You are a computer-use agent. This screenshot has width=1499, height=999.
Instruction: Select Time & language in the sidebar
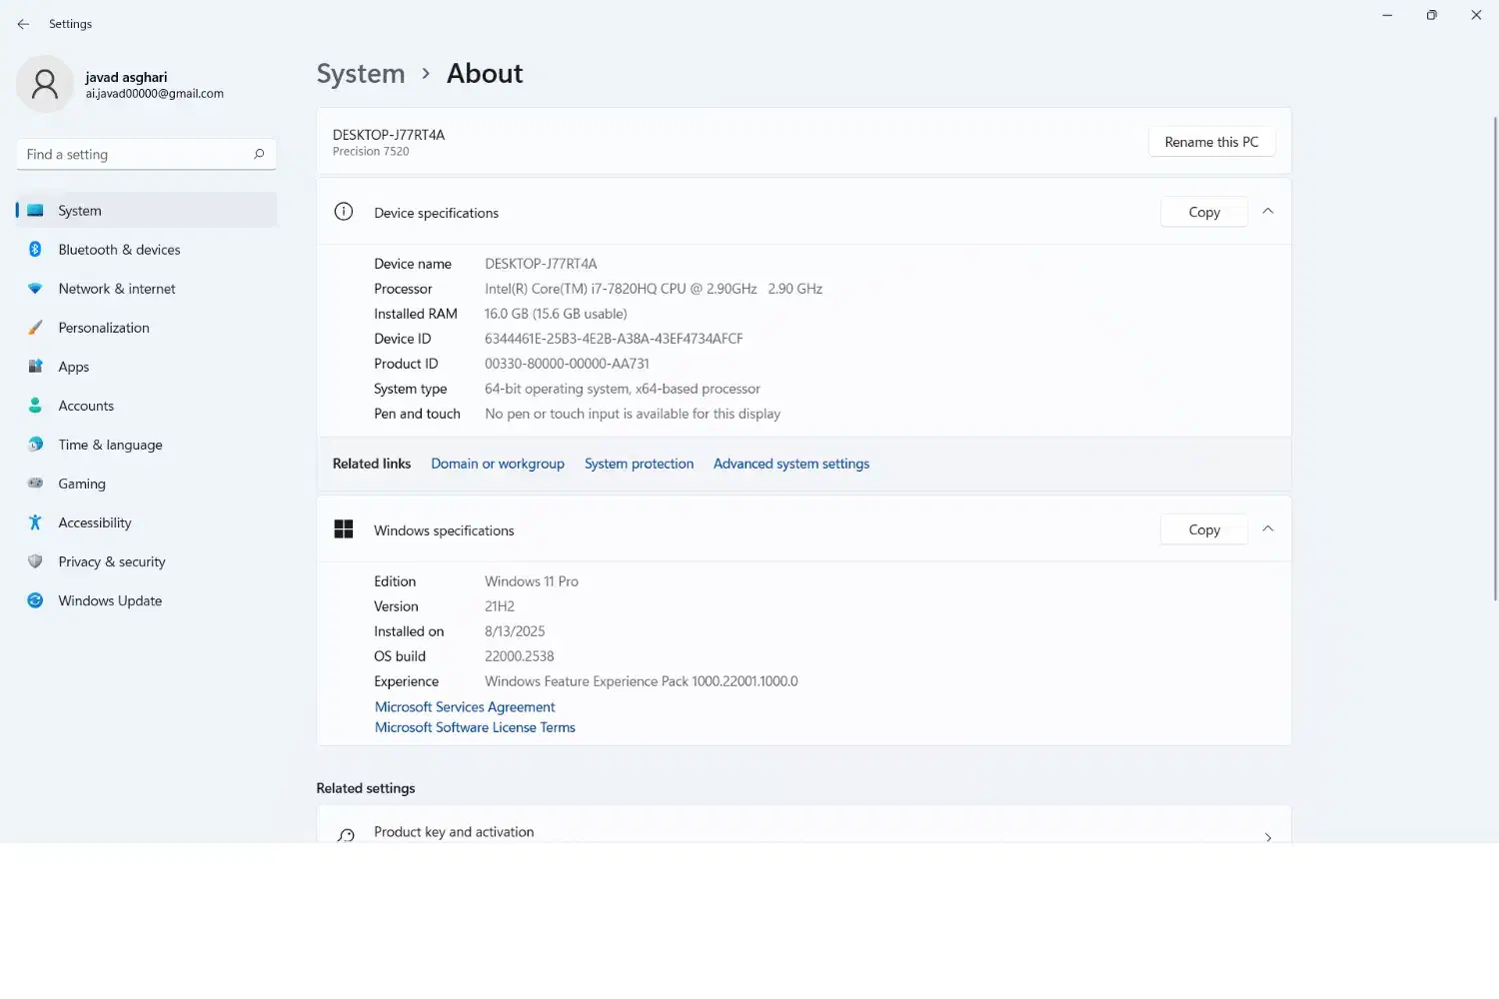coord(110,445)
